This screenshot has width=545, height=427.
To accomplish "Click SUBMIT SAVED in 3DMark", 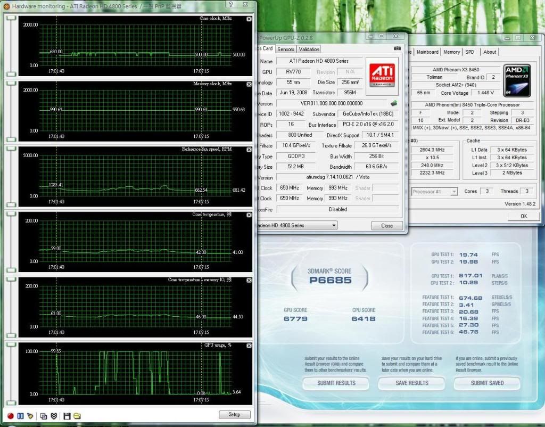I will [x=488, y=383].
